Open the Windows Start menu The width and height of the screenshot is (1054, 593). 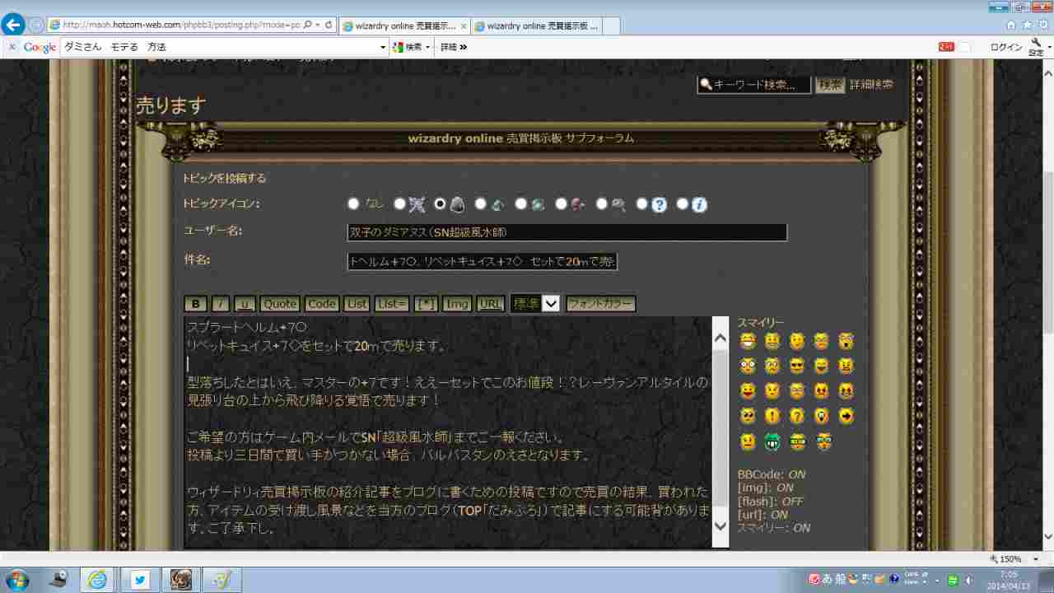16,580
